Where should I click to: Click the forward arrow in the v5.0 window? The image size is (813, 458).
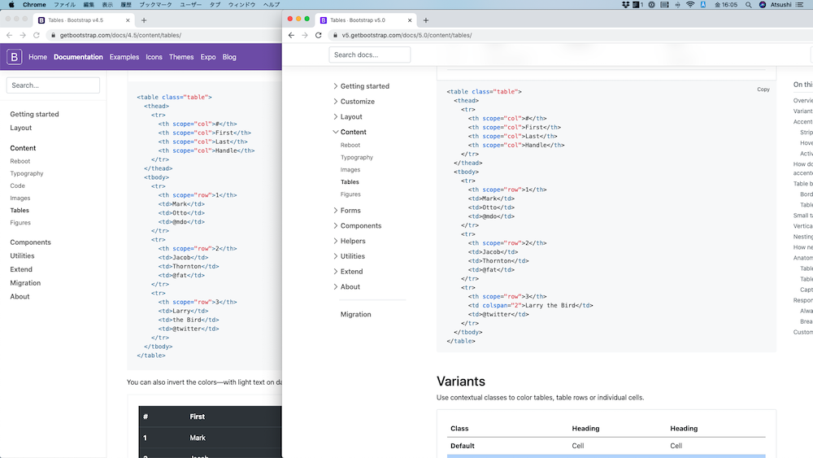coord(305,35)
